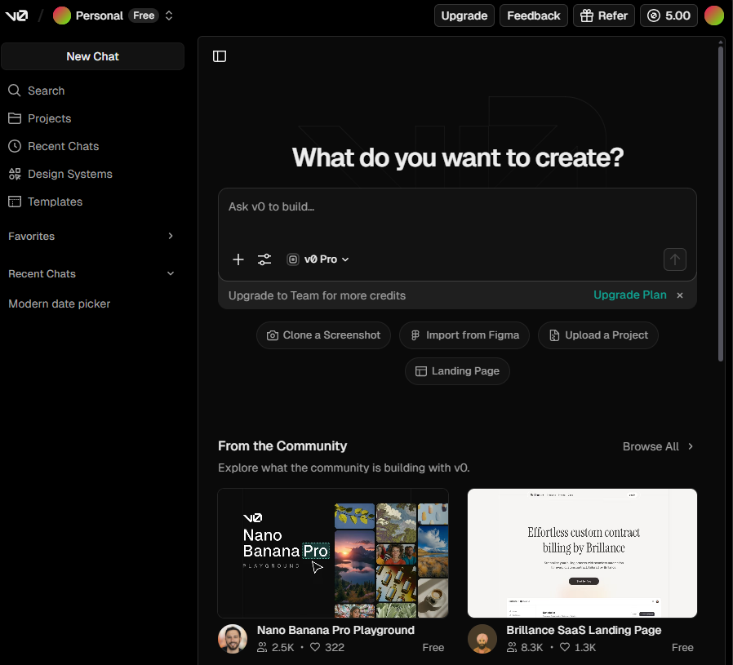Click the New Chat button

92,56
